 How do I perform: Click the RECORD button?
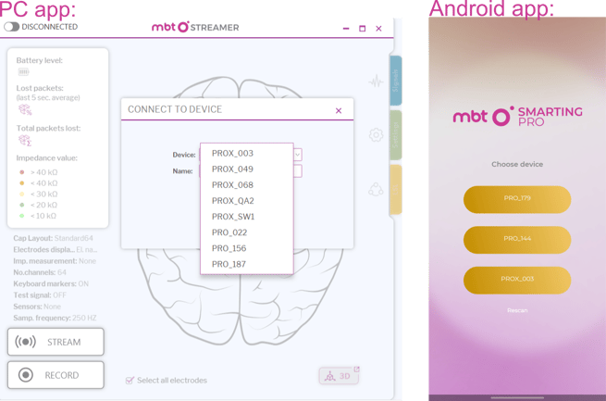coord(56,375)
